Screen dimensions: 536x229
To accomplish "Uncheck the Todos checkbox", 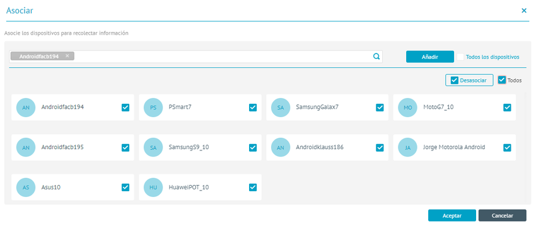I will tap(502, 80).
